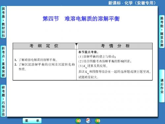Click line (3) Ksp计算及其应用
Viewport: 165px width, 124px height.
coord(93,66)
